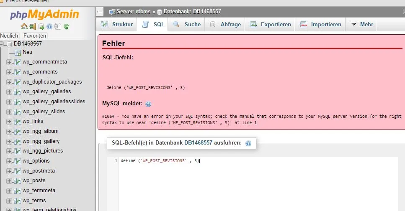The image size is (405, 211).
Task: Open the phpMyAdmin documentation help icon
Action: point(49,27)
